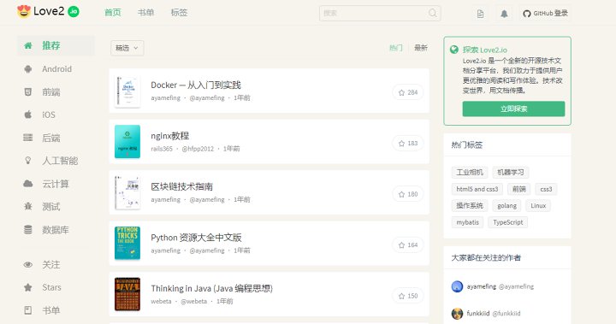Select the TypeScript hot tag

[508, 222]
